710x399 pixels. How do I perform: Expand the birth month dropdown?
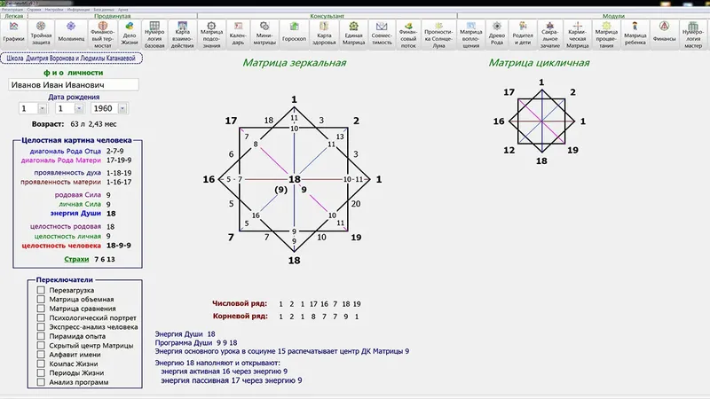click(x=79, y=108)
